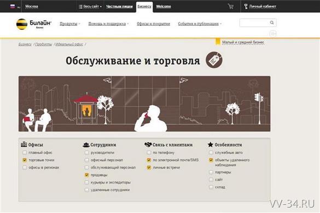Expand Помощь и поддержка menu
Image resolution: width=320 pixels, height=213 pixels.
108,24
